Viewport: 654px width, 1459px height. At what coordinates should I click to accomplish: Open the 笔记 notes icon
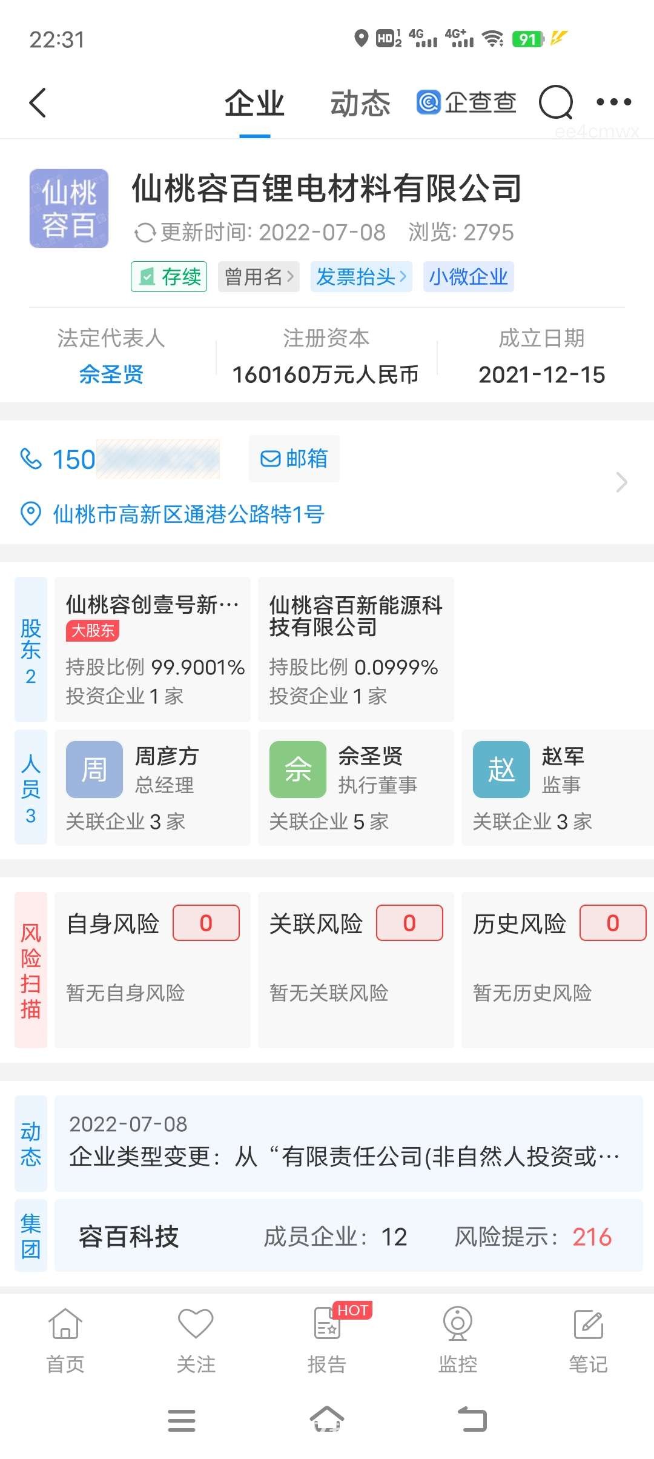click(x=589, y=1324)
